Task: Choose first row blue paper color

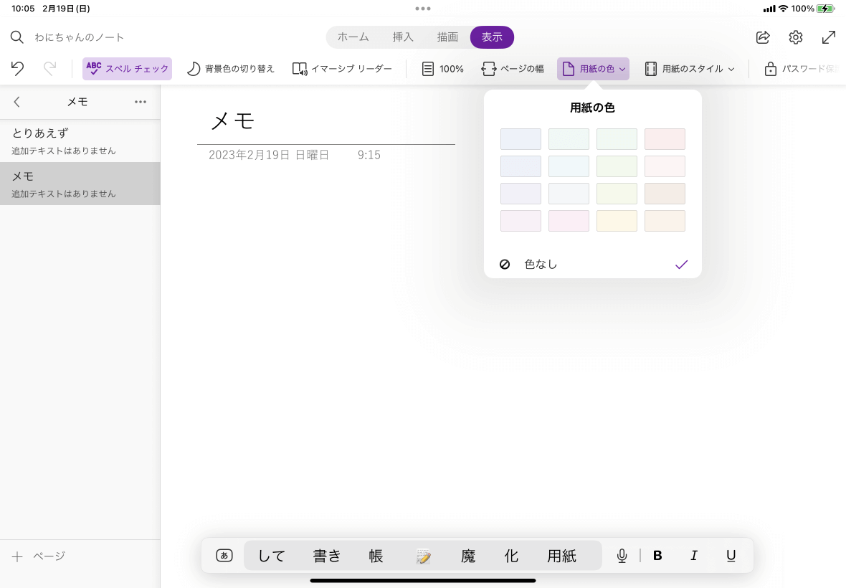Action: (521, 139)
